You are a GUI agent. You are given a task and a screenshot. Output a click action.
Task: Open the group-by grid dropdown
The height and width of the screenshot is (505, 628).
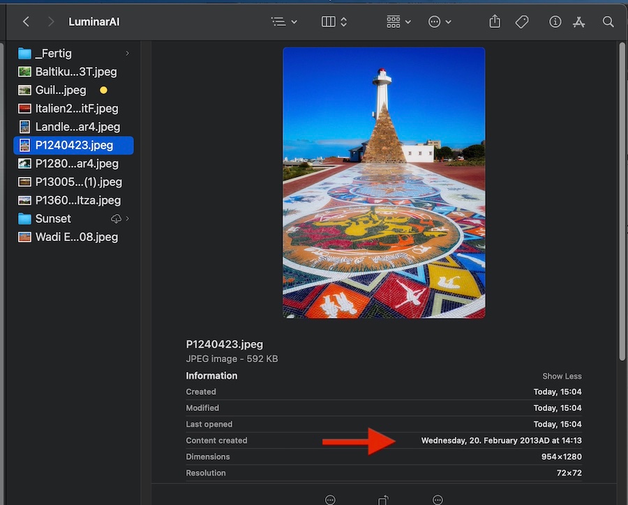click(x=398, y=22)
